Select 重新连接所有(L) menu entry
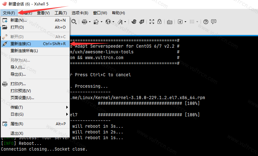 coord(35,51)
